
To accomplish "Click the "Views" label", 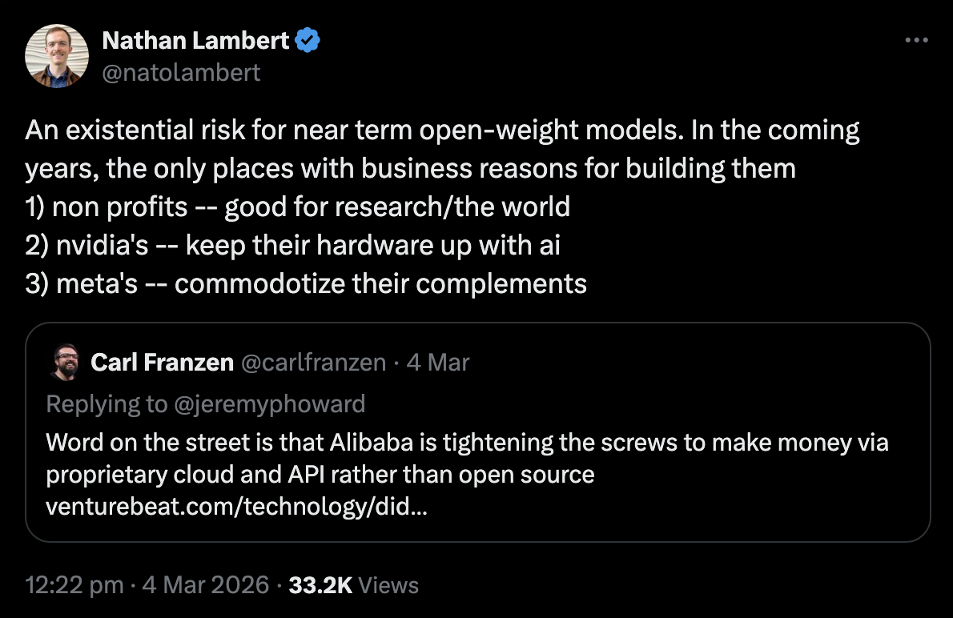I will point(388,585).
